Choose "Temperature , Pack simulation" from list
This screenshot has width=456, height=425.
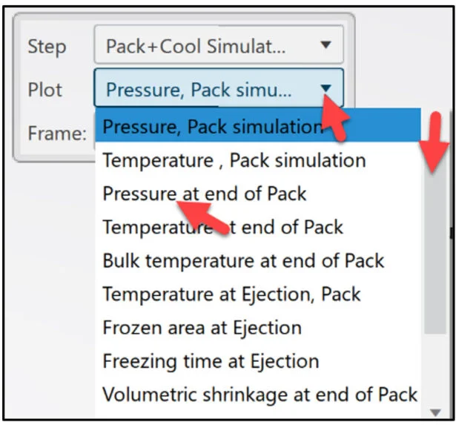click(234, 160)
